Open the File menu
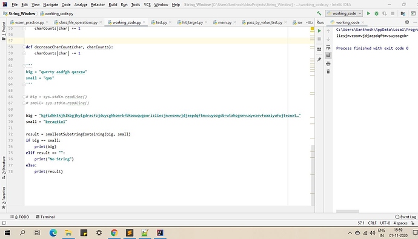 15,4
